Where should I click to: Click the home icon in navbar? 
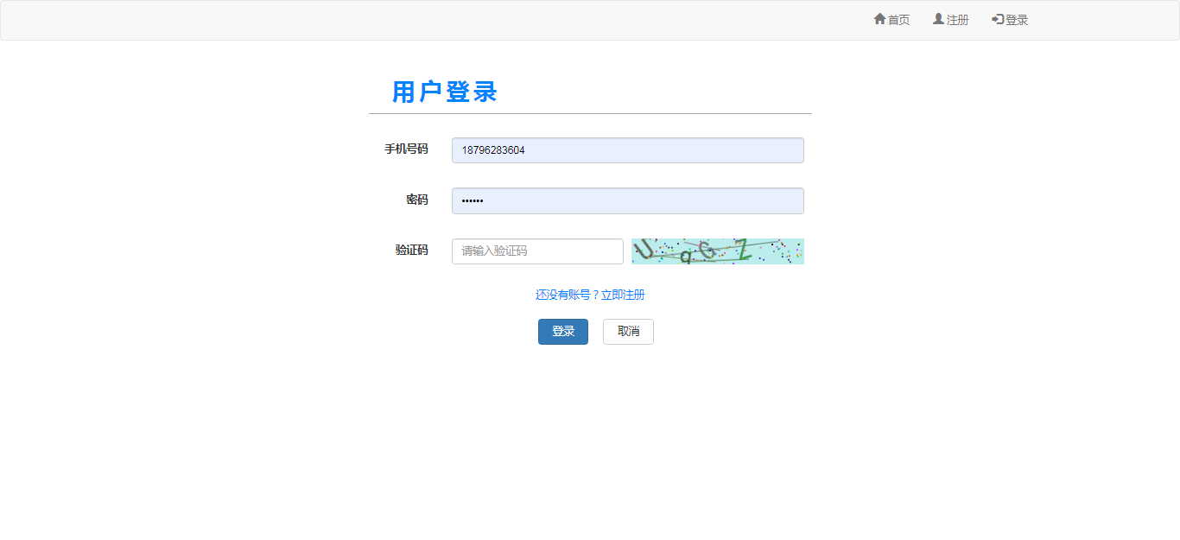pyautogui.click(x=879, y=19)
